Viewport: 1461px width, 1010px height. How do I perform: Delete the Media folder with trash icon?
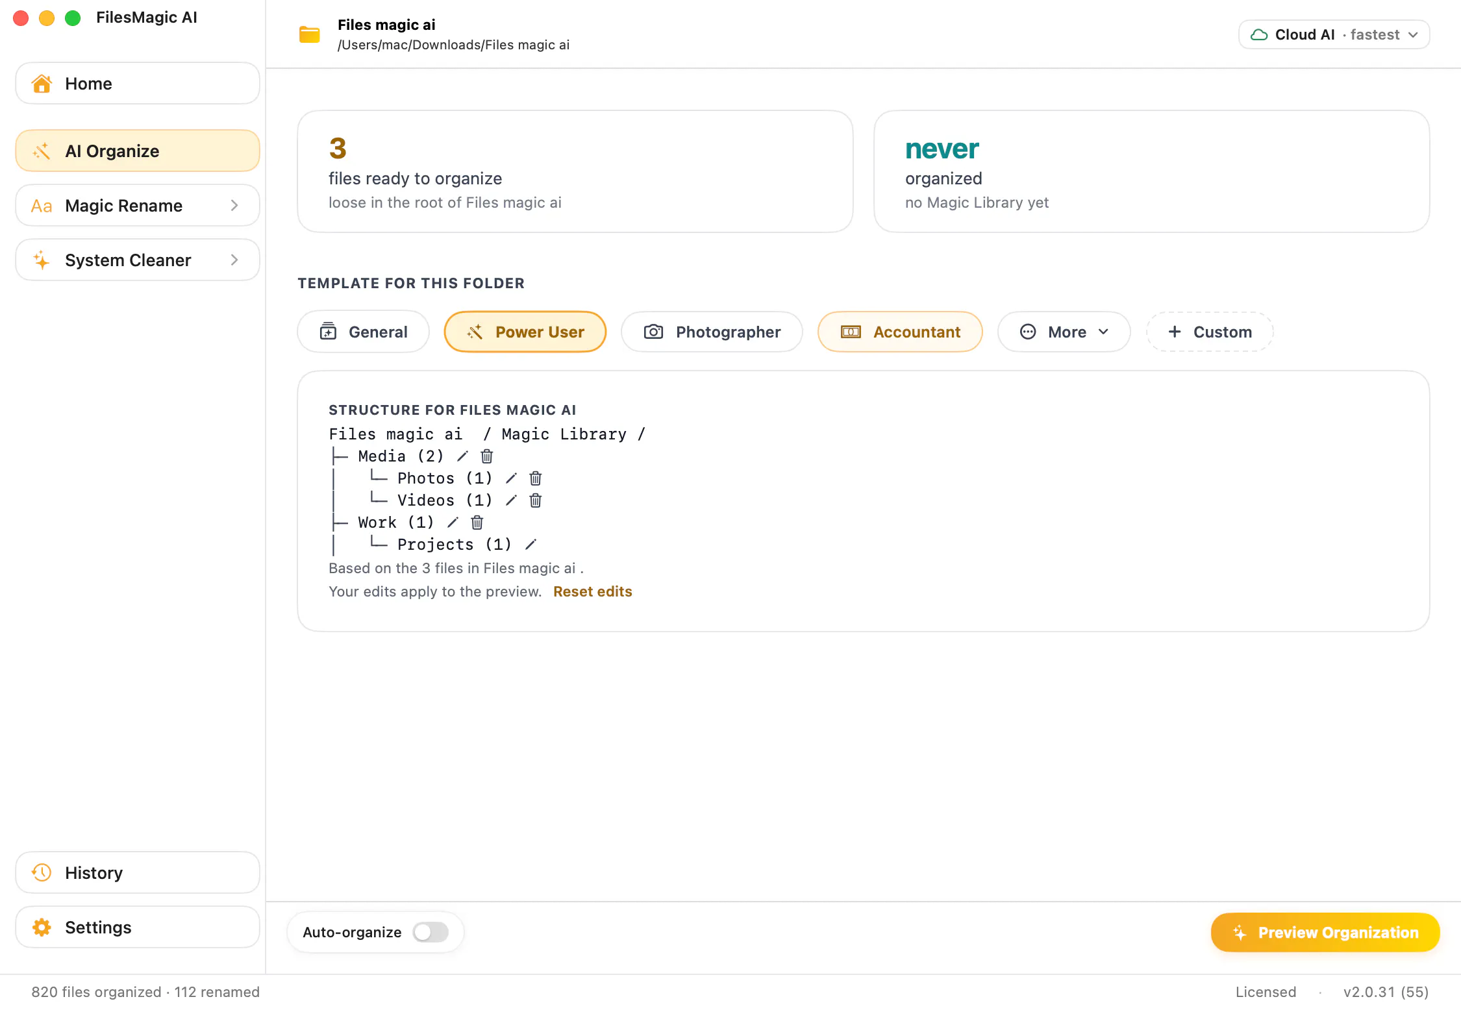tap(487, 456)
